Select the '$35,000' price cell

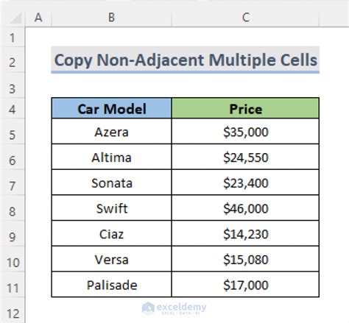pos(245,132)
